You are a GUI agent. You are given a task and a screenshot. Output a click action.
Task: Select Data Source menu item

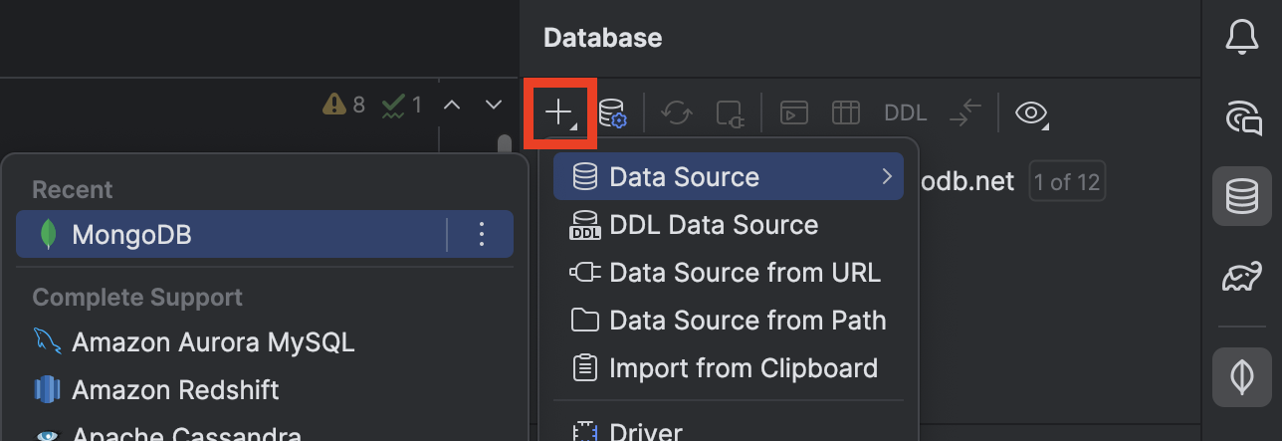[x=729, y=177]
